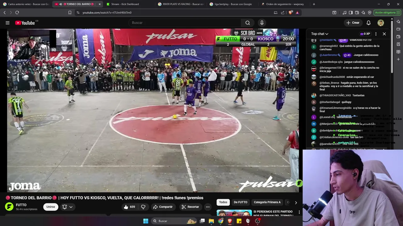Screen dimensions: 403x226
Task: Dislike the video with thumbs down
Action: tap(143, 207)
